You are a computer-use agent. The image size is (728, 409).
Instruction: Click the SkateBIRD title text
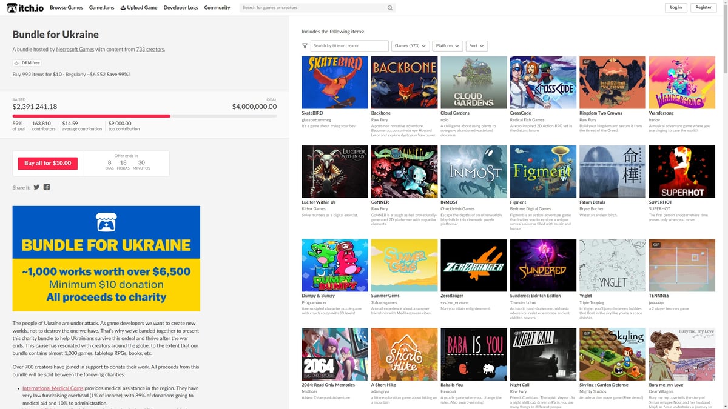[312, 113]
